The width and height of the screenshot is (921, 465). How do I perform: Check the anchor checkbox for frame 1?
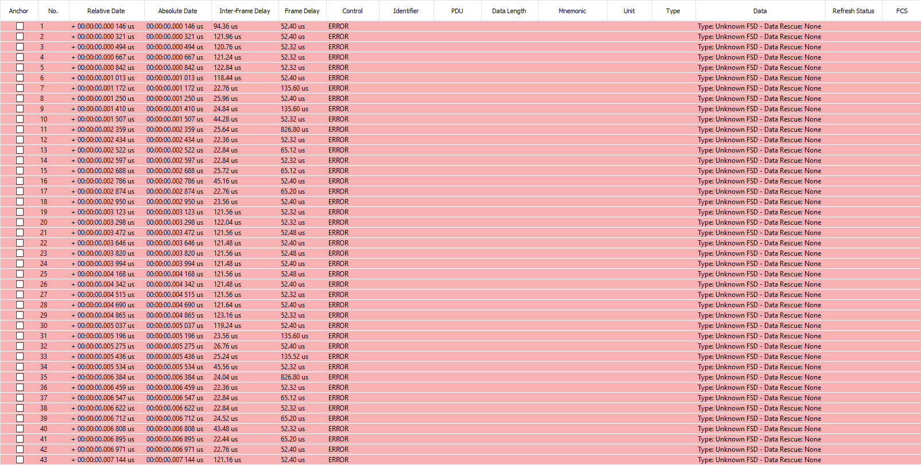[20, 26]
